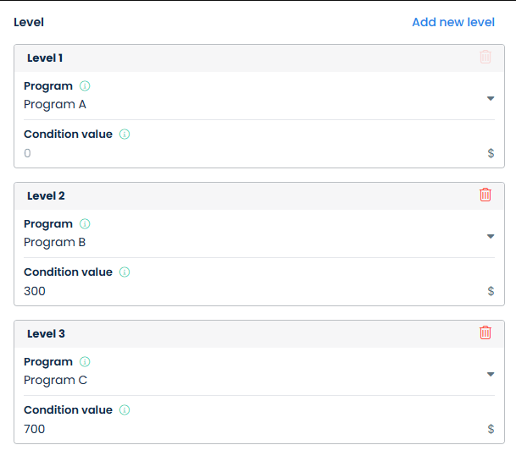
Task: Show info for Level 3 Program field
Action: tap(85, 362)
